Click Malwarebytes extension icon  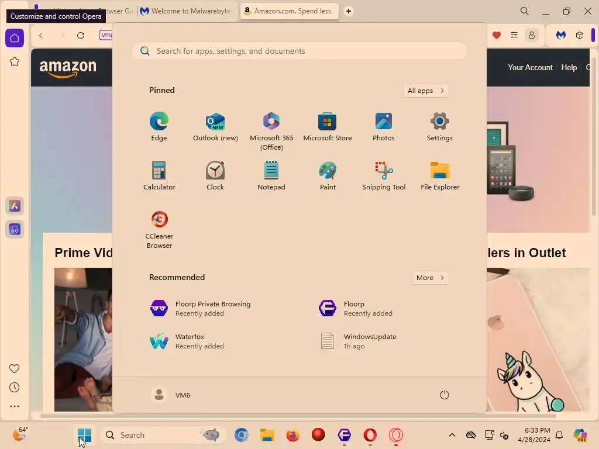tap(560, 35)
